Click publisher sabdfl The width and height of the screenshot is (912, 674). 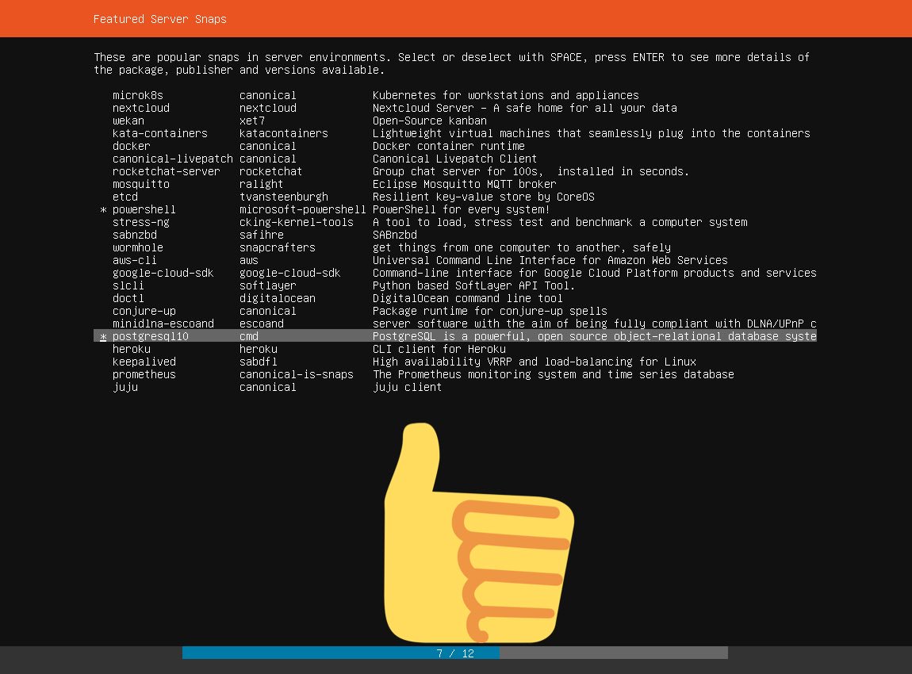point(258,362)
